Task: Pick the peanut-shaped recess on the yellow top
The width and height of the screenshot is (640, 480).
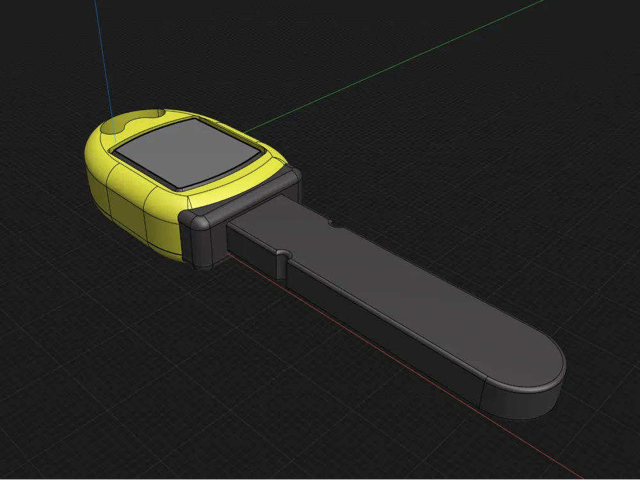Action: point(134,119)
